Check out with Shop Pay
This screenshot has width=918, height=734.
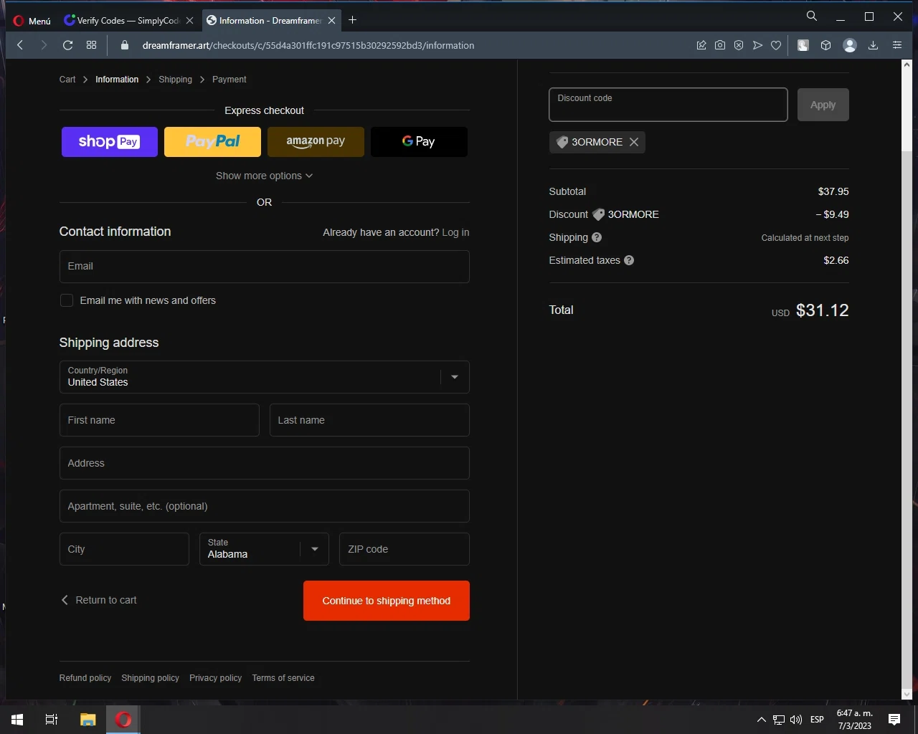pyautogui.click(x=109, y=142)
